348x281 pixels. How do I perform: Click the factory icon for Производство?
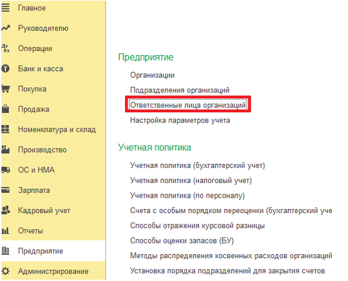pyautogui.click(x=5, y=149)
